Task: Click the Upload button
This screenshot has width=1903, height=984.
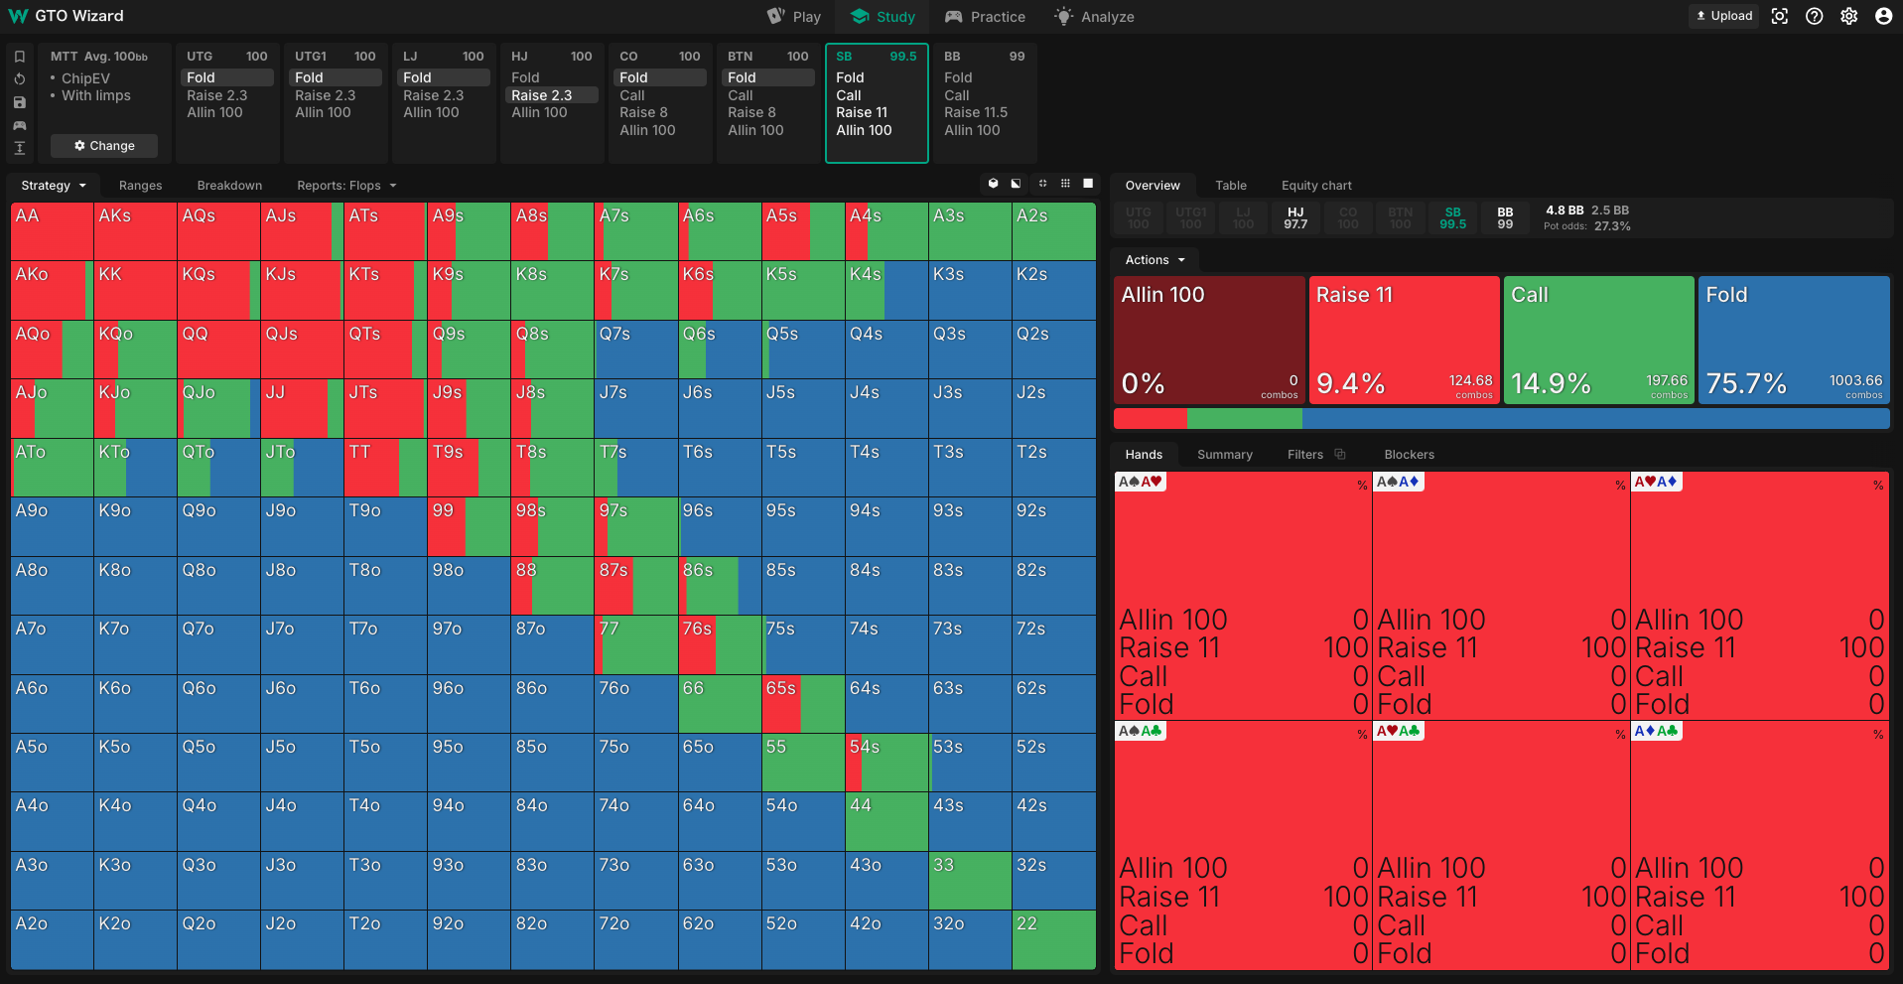Action: pos(1724,16)
